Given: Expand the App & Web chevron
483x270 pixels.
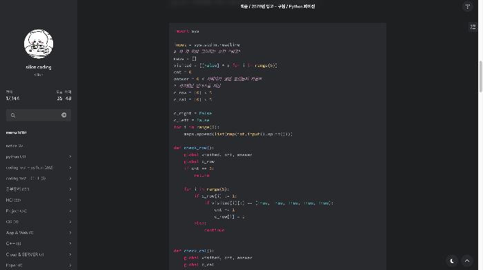Looking at the screenshot, I should pos(70,233).
